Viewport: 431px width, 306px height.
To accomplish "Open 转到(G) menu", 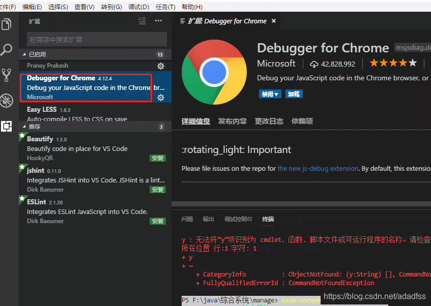I will [111, 7].
